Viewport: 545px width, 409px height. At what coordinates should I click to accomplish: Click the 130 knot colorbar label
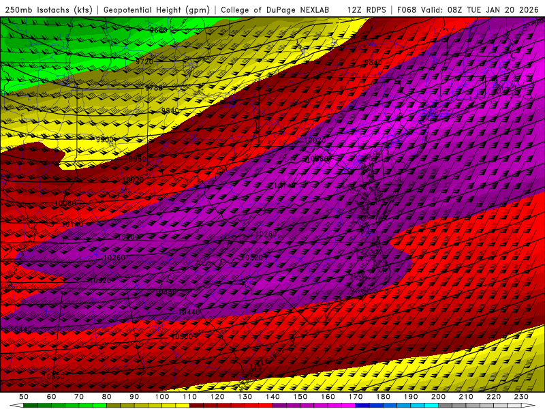245,397
